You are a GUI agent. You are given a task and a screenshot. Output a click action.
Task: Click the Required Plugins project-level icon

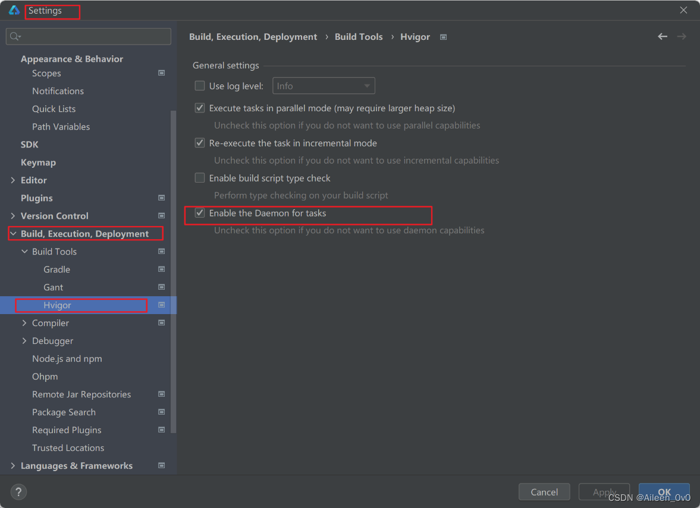pyautogui.click(x=162, y=430)
